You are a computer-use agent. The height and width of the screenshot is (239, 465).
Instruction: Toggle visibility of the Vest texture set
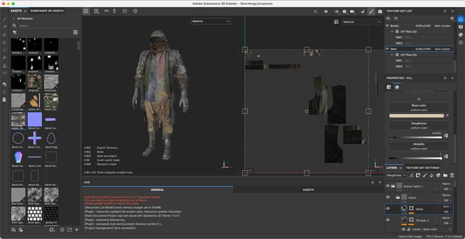[x=387, y=49]
